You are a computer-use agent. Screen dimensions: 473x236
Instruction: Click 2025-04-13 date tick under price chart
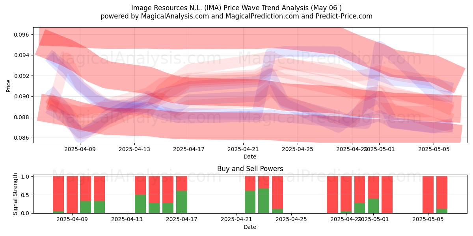click(x=134, y=149)
